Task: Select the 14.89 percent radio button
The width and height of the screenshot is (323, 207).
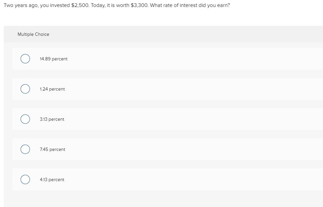Action: point(25,59)
